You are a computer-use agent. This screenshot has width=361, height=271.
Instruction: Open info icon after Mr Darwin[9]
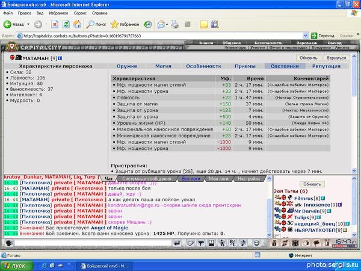(x=329, y=211)
